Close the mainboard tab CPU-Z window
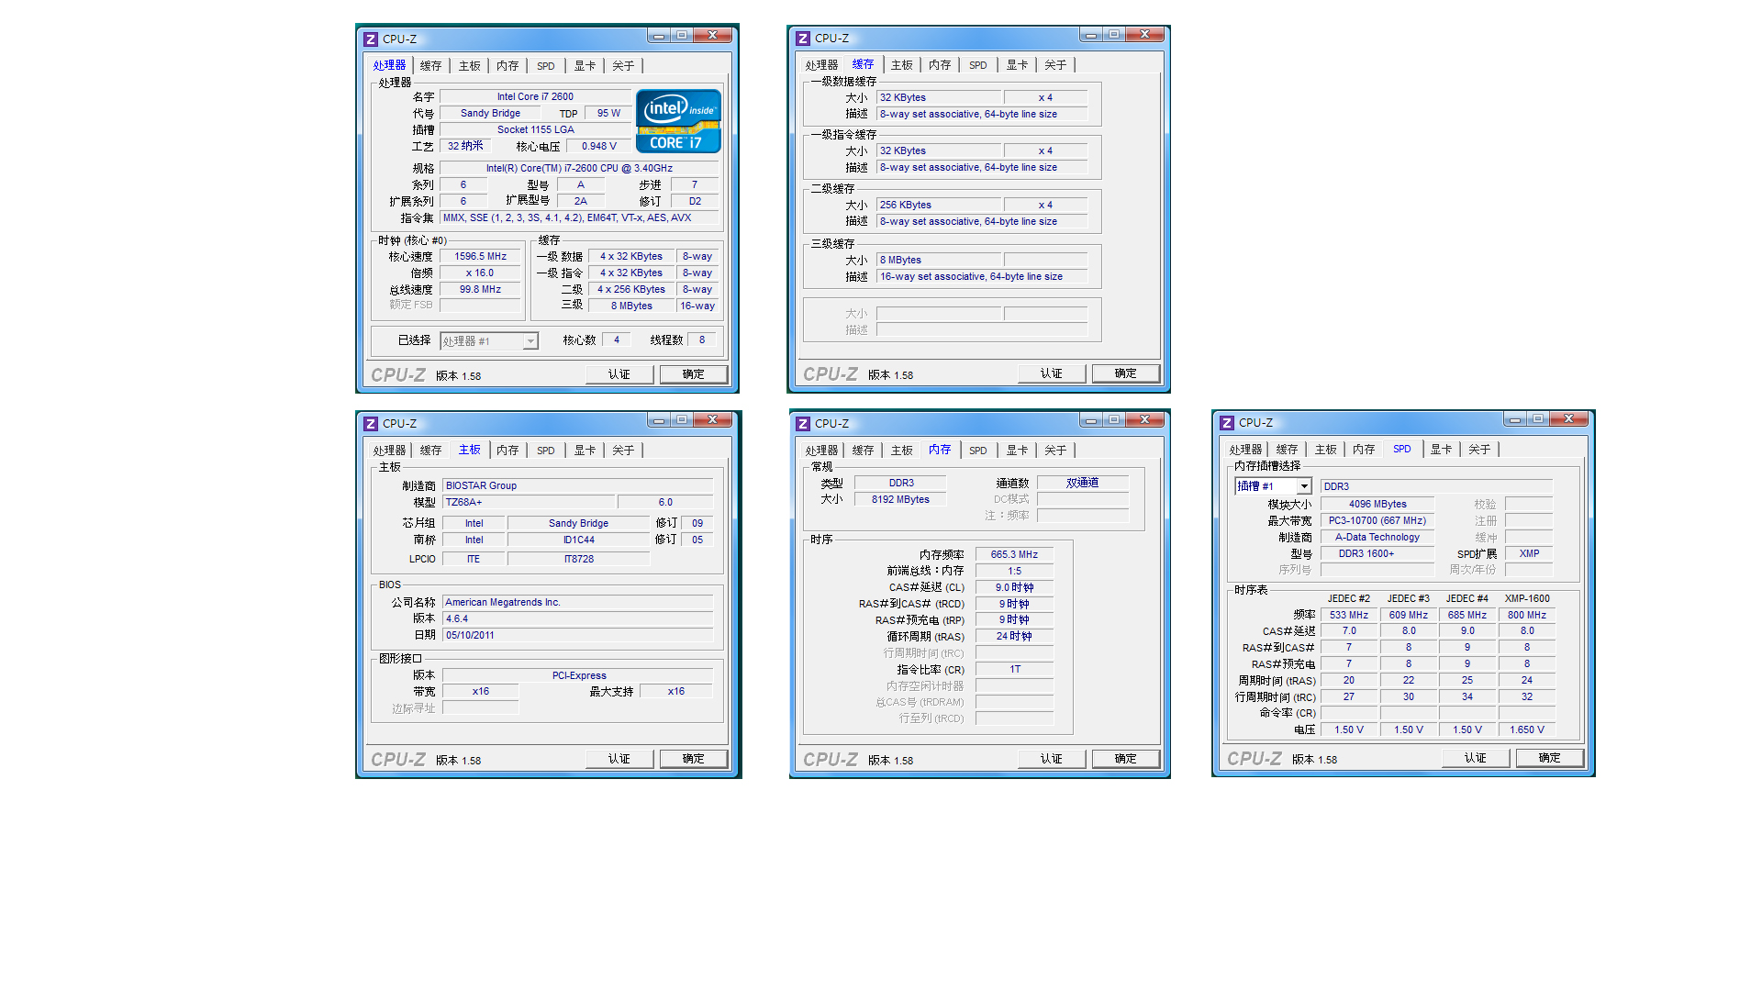The width and height of the screenshot is (1762, 991). point(713,420)
